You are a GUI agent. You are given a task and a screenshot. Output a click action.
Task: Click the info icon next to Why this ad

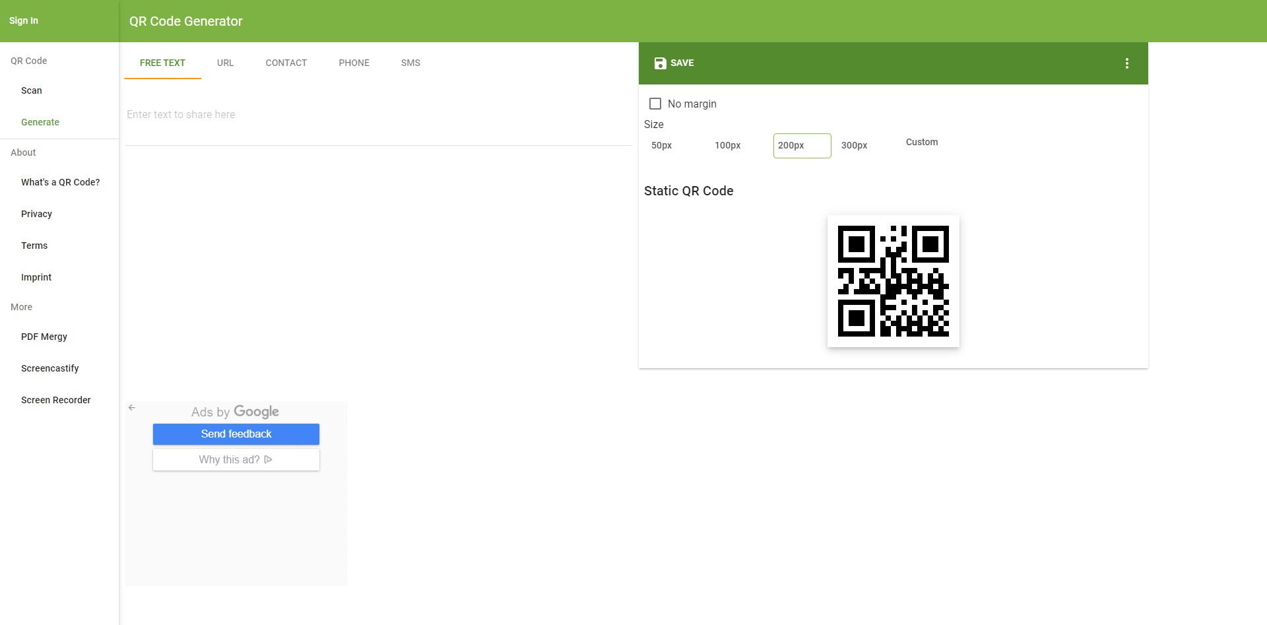268,459
